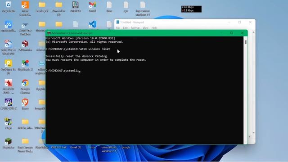Launch the Brave browser shortcut
The height and width of the screenshot is (162, 288).
(x=25, y=102)
